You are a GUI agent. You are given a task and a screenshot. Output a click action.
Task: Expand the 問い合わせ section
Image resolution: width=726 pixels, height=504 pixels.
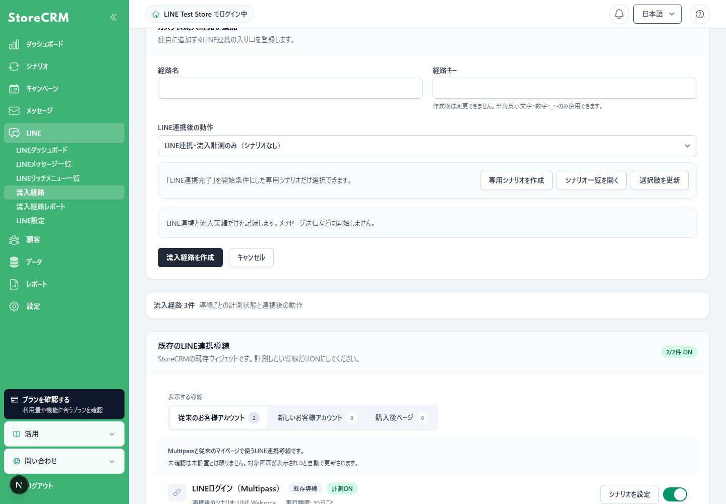click(x=64, y=461)
